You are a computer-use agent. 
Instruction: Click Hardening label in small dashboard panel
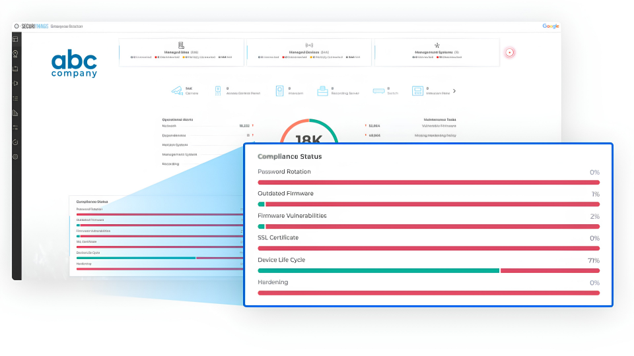pyautogui.click(x=84, y=264)
